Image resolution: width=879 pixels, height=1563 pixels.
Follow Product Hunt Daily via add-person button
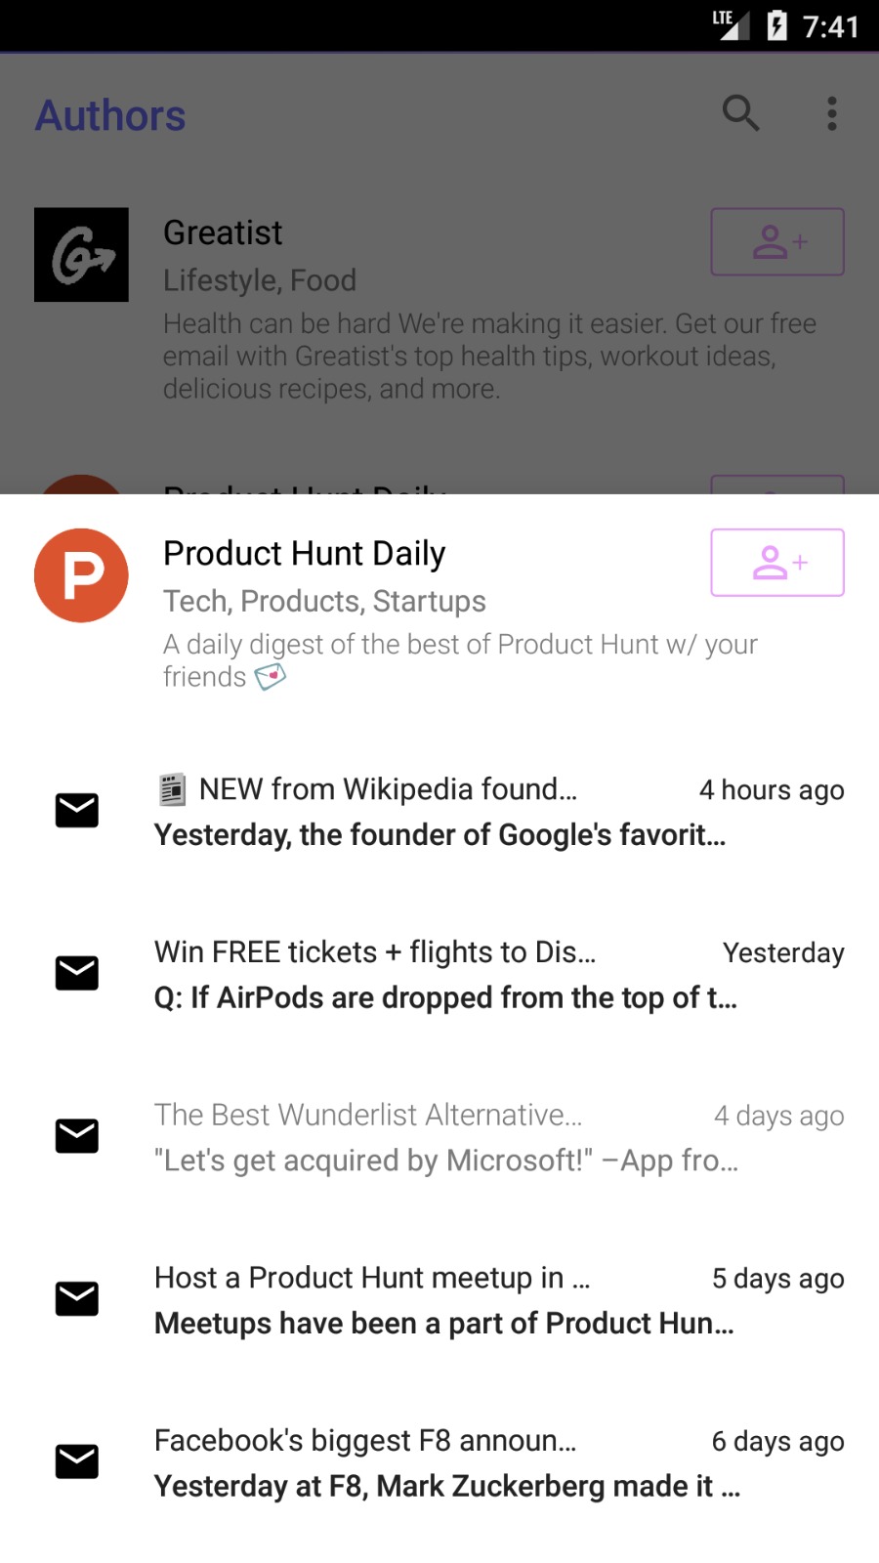point(776,562)
